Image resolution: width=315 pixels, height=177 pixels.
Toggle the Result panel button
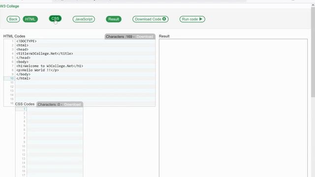[x=114, y=19]
